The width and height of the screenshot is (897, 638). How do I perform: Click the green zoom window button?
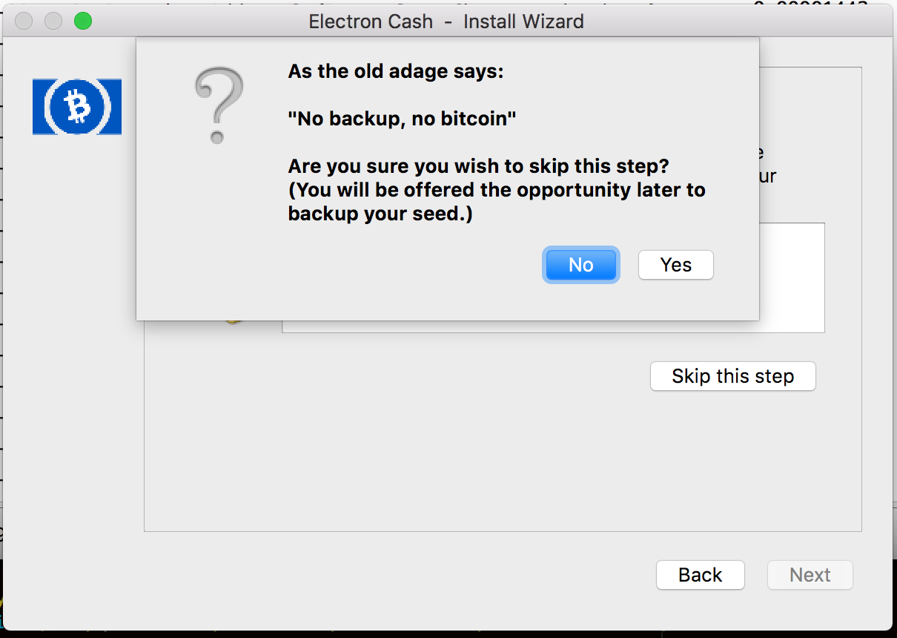[x=83, y=21]
